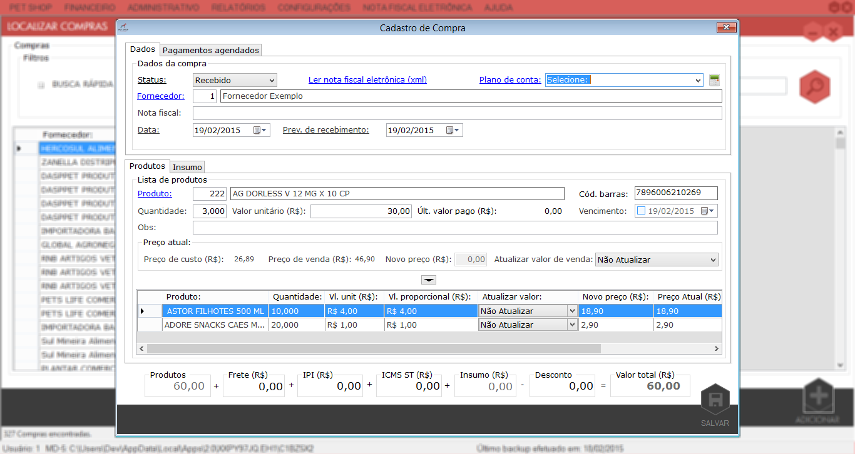
Task: Switch to Pagamentos agendados tab
Action: [210, 50]
